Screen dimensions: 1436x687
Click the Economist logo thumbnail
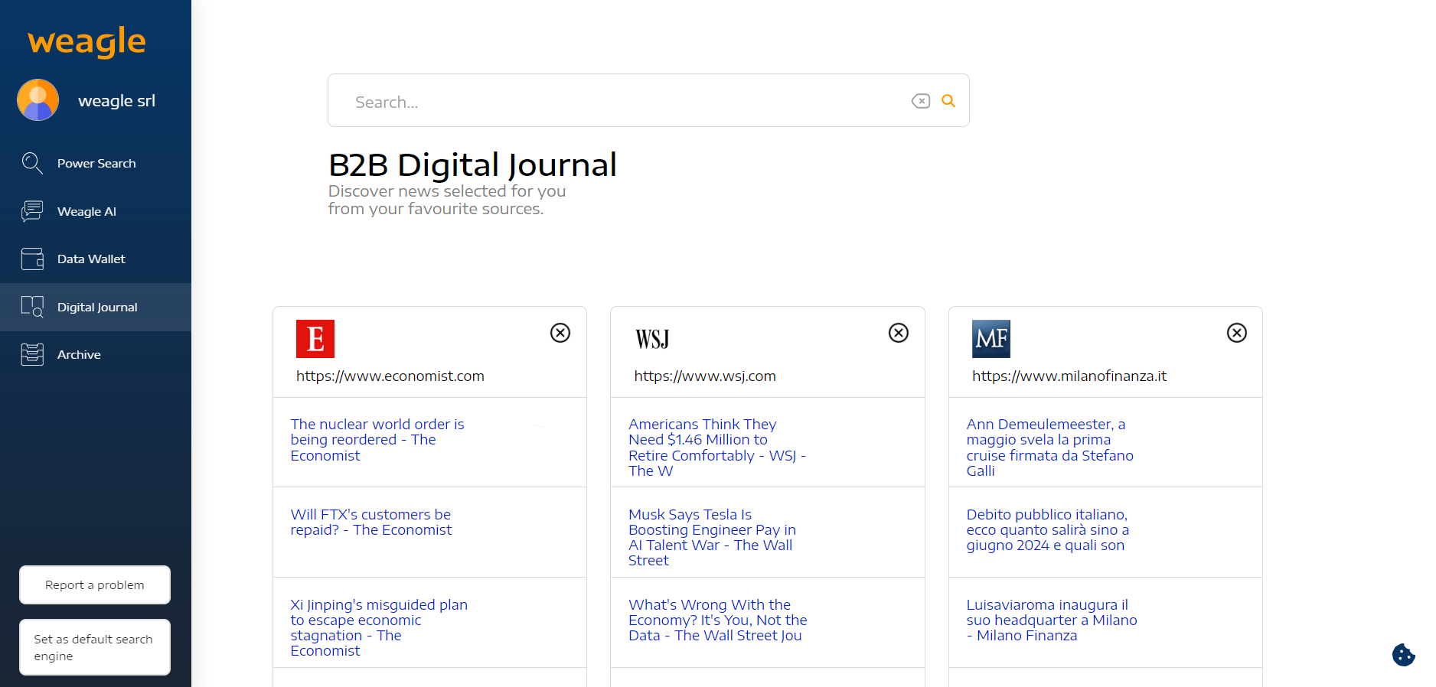click(x=315, y=339)
